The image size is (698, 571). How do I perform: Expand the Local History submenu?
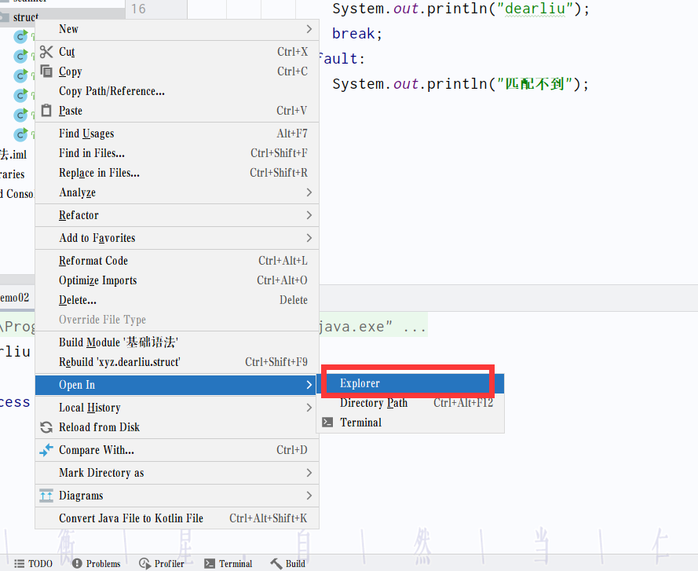coord(309,408)
